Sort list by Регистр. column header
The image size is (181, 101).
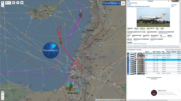158,52
